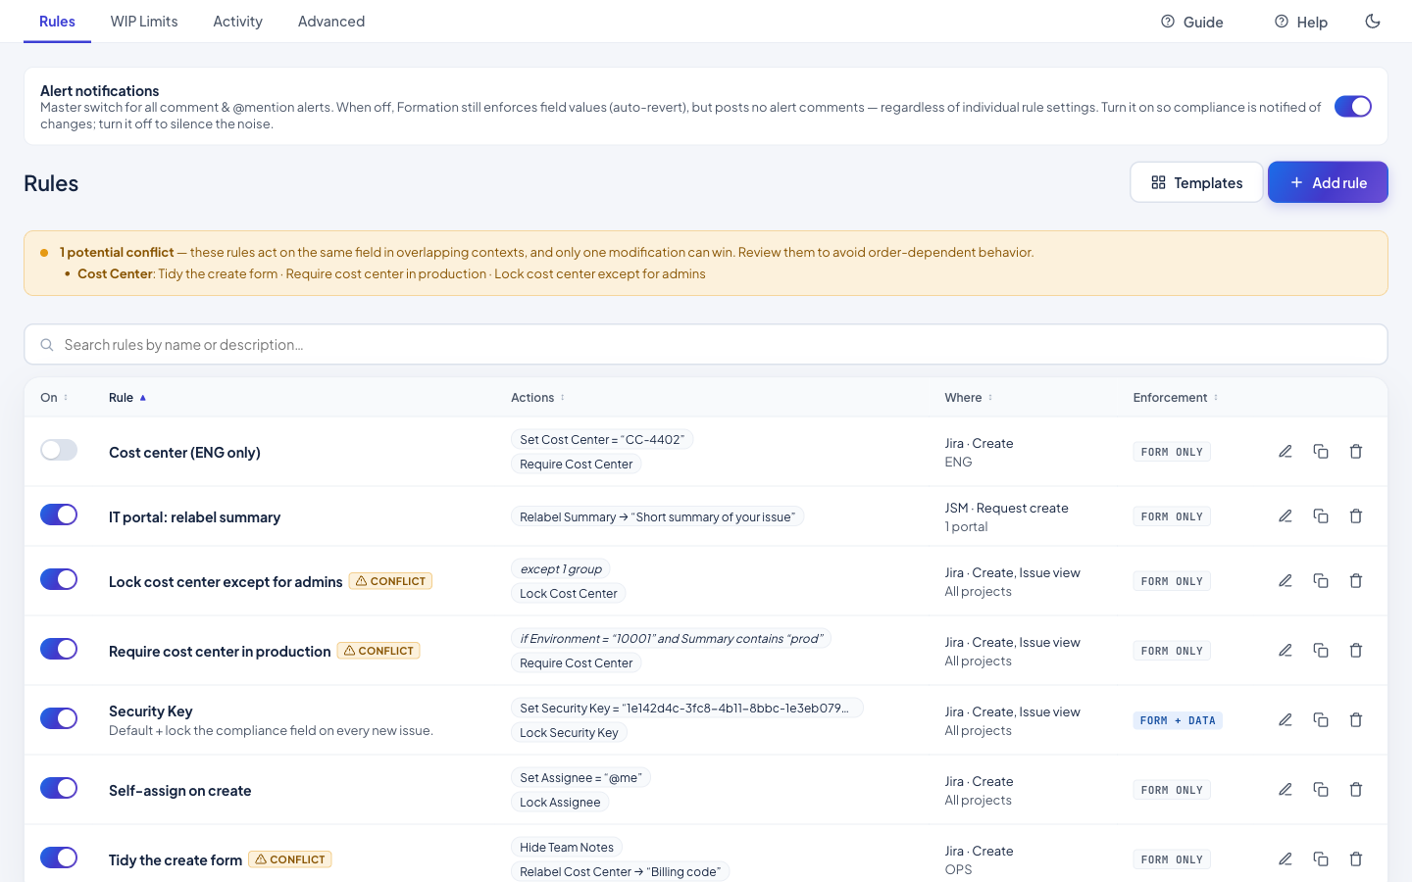Click the FORM + DATA enforcement badge

(1178, 720)
